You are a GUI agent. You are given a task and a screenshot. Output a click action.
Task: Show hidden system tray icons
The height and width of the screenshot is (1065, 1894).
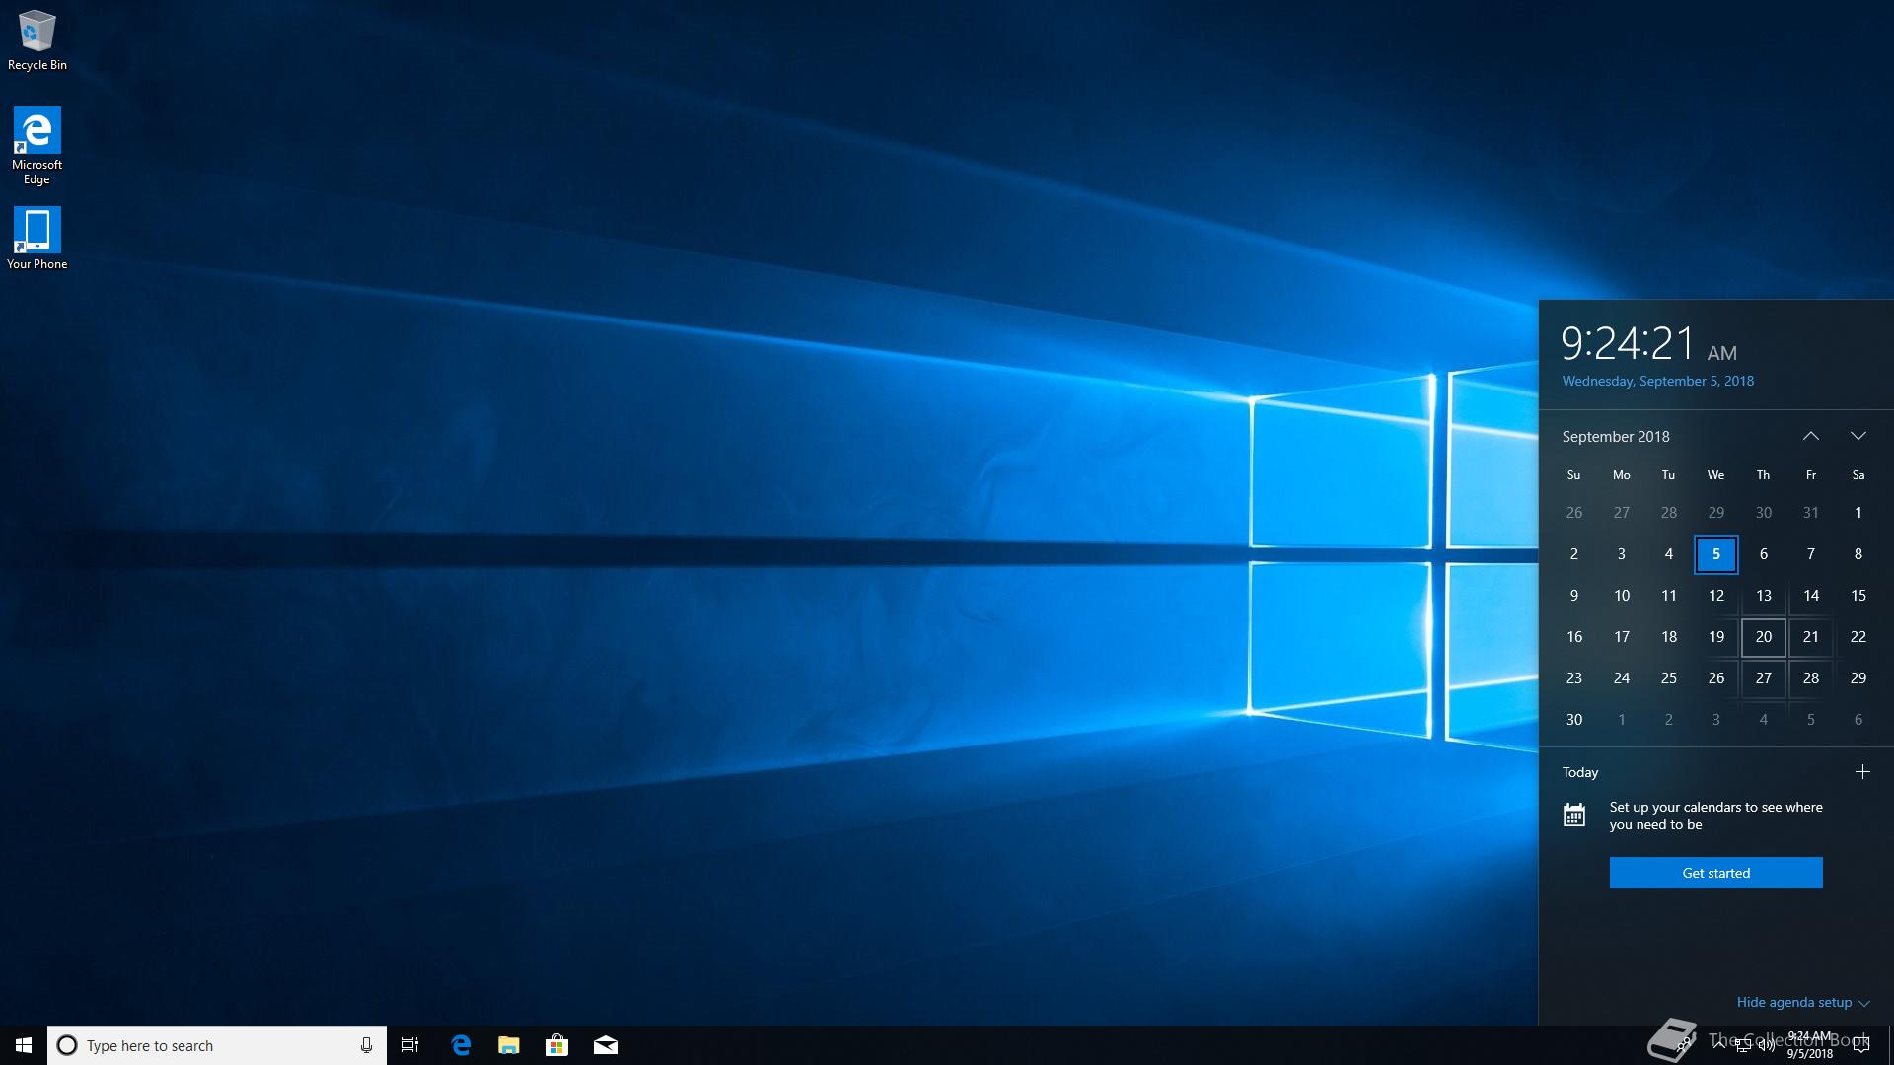pos(1719,1044)
